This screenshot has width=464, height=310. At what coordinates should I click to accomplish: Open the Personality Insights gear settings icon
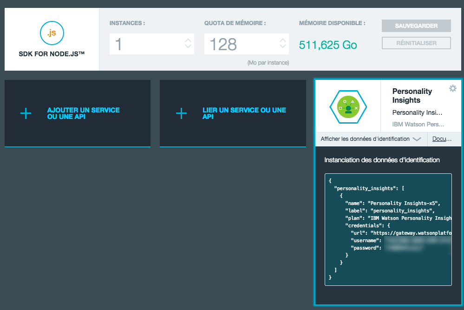coord(452,88)
